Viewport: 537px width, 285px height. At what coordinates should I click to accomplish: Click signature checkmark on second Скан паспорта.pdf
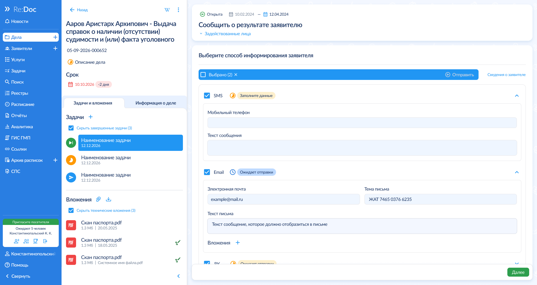178,243
